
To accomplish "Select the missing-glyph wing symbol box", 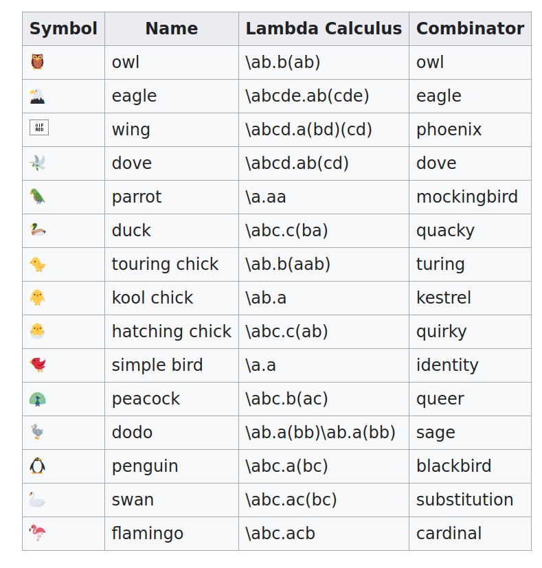I will [x=39, y=128].
